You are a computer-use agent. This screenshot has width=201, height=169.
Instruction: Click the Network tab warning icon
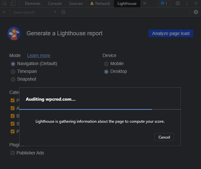[x=92, y=3]
